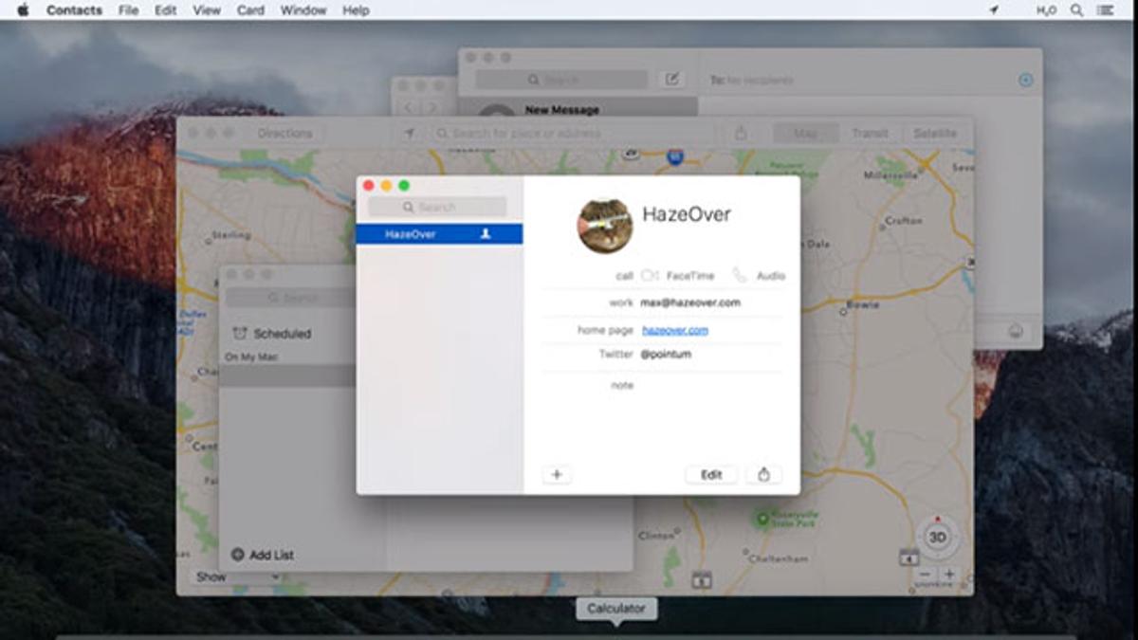
Task: Click the Contacts search field
Action: (x=437, y=207)
